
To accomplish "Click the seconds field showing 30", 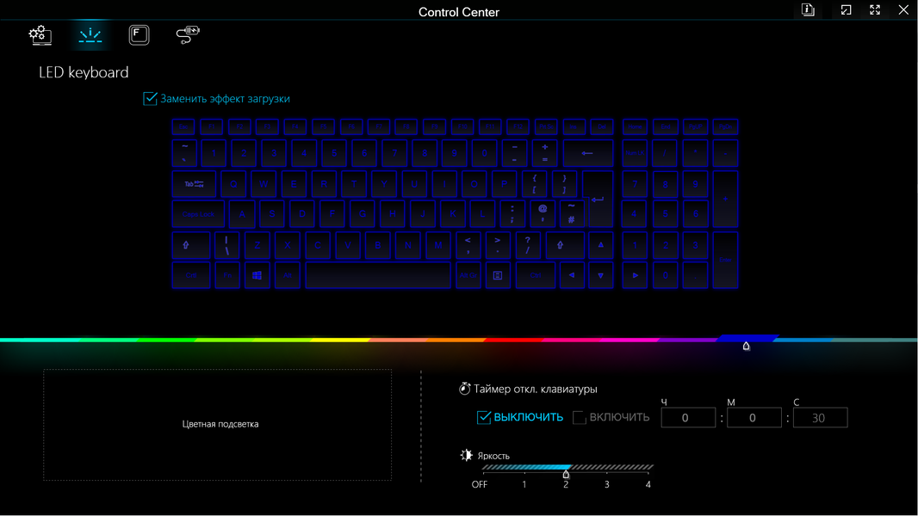I will click(819, 418).
